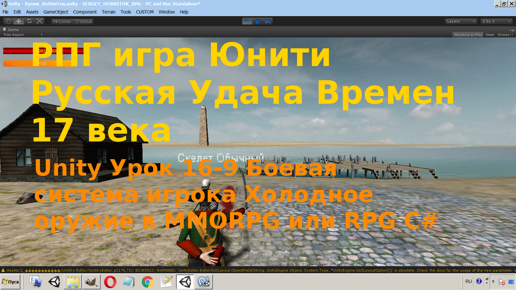Open the CUSTOM menu
The width and height of the screenshot is (516, 290).
pyautogui.click(x=144, y=12)
